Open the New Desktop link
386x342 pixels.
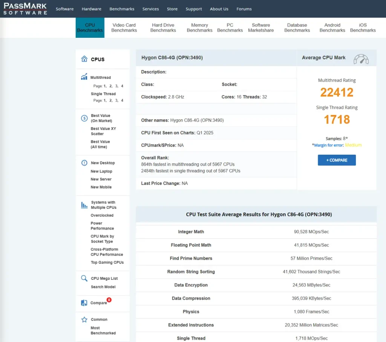coord(103,163)
